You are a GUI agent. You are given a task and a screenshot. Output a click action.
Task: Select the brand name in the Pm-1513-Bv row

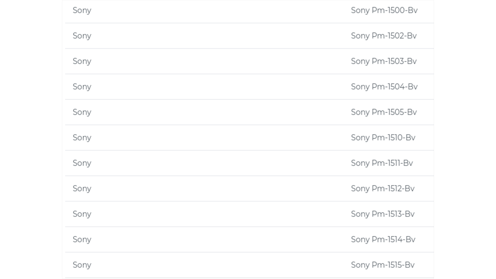82,214
